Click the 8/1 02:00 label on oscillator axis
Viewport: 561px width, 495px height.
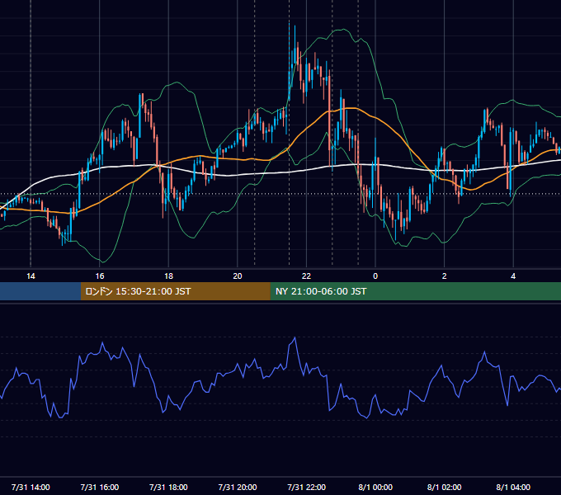click(445, 487)
